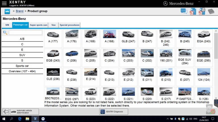Image resolution: width=218 pixels, height=122 pixels.
Task: Select the A (177) model thumbnail
Action: pyautogui.click(x=53, y=38)
